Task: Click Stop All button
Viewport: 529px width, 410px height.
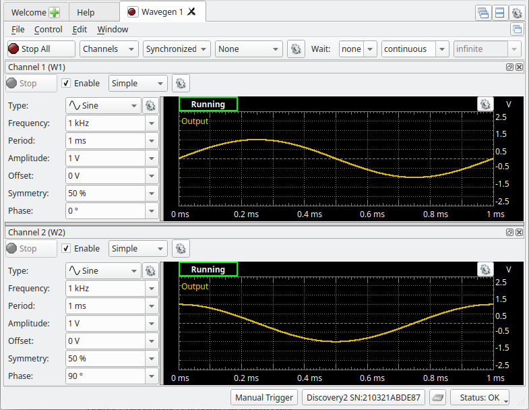Action: click(x=41, y=49)
